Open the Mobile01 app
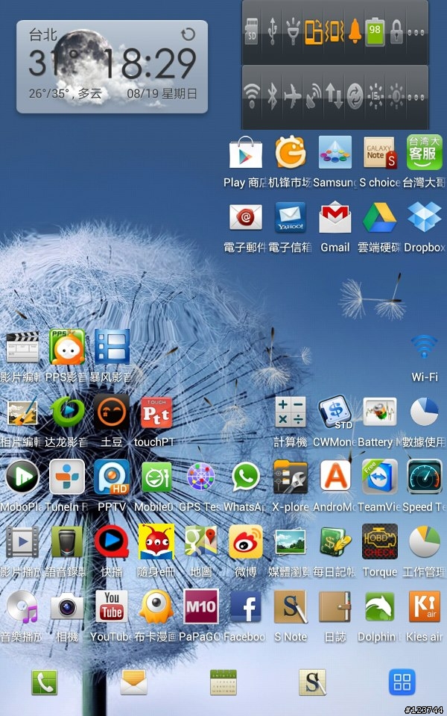Screen dimensions: 447x716 156,477
